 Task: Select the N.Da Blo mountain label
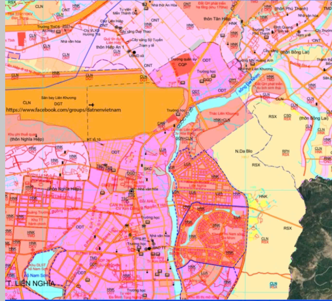244,151
